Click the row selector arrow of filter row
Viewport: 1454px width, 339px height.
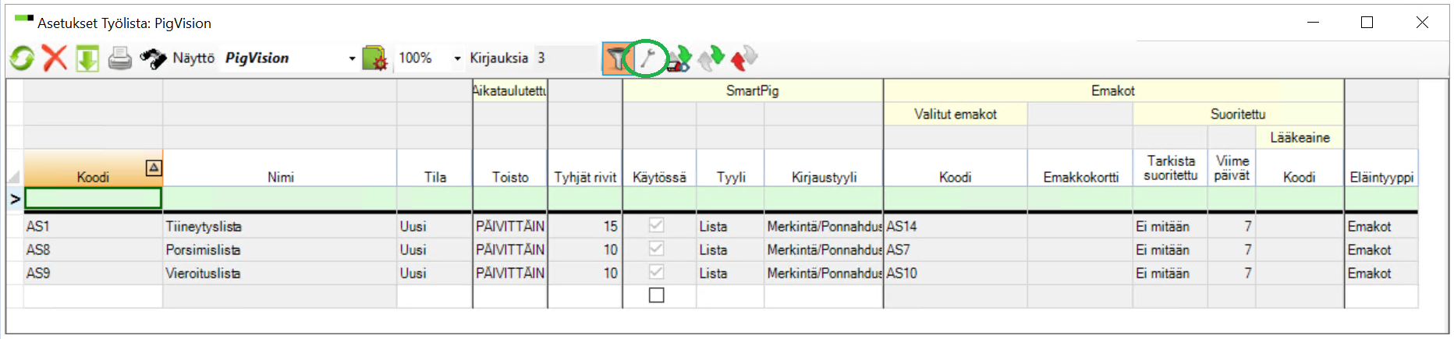pyautogui.click(x=15, y=199)
